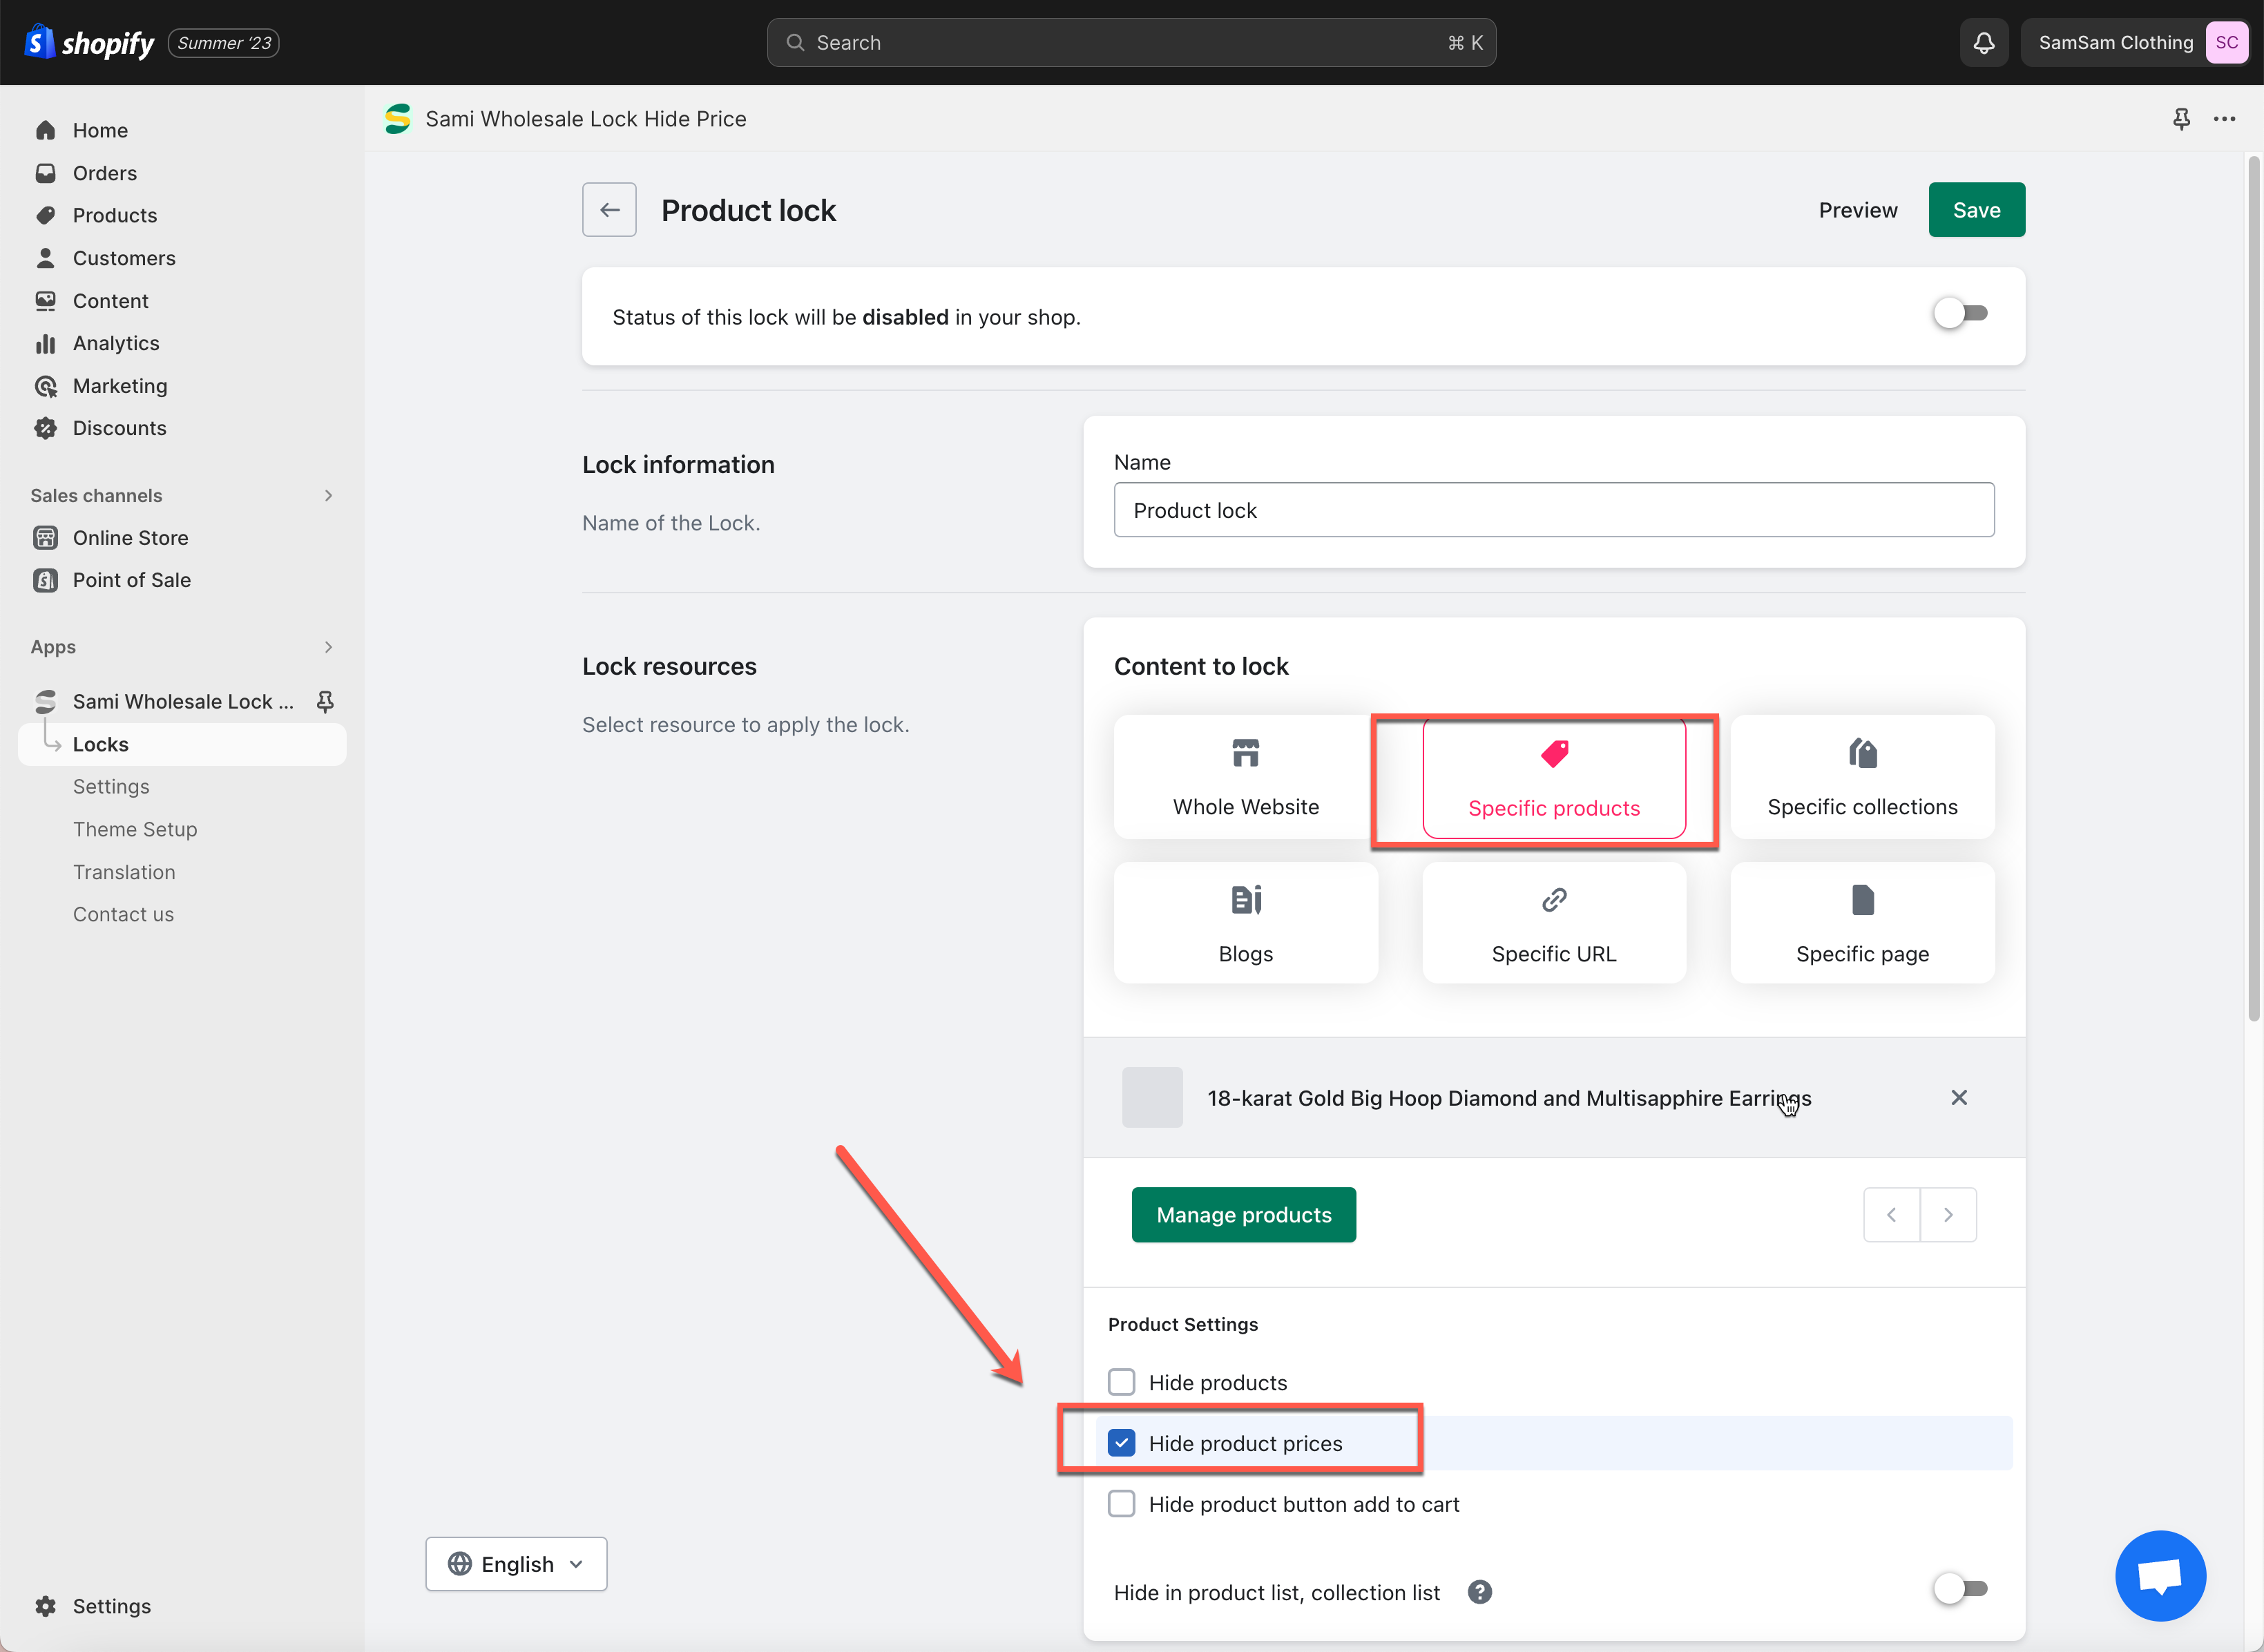Unpin Sami Wholesale Lock app in sidebar
This screenshot has height=1652, width=2264.
click(x=325, y=702)
